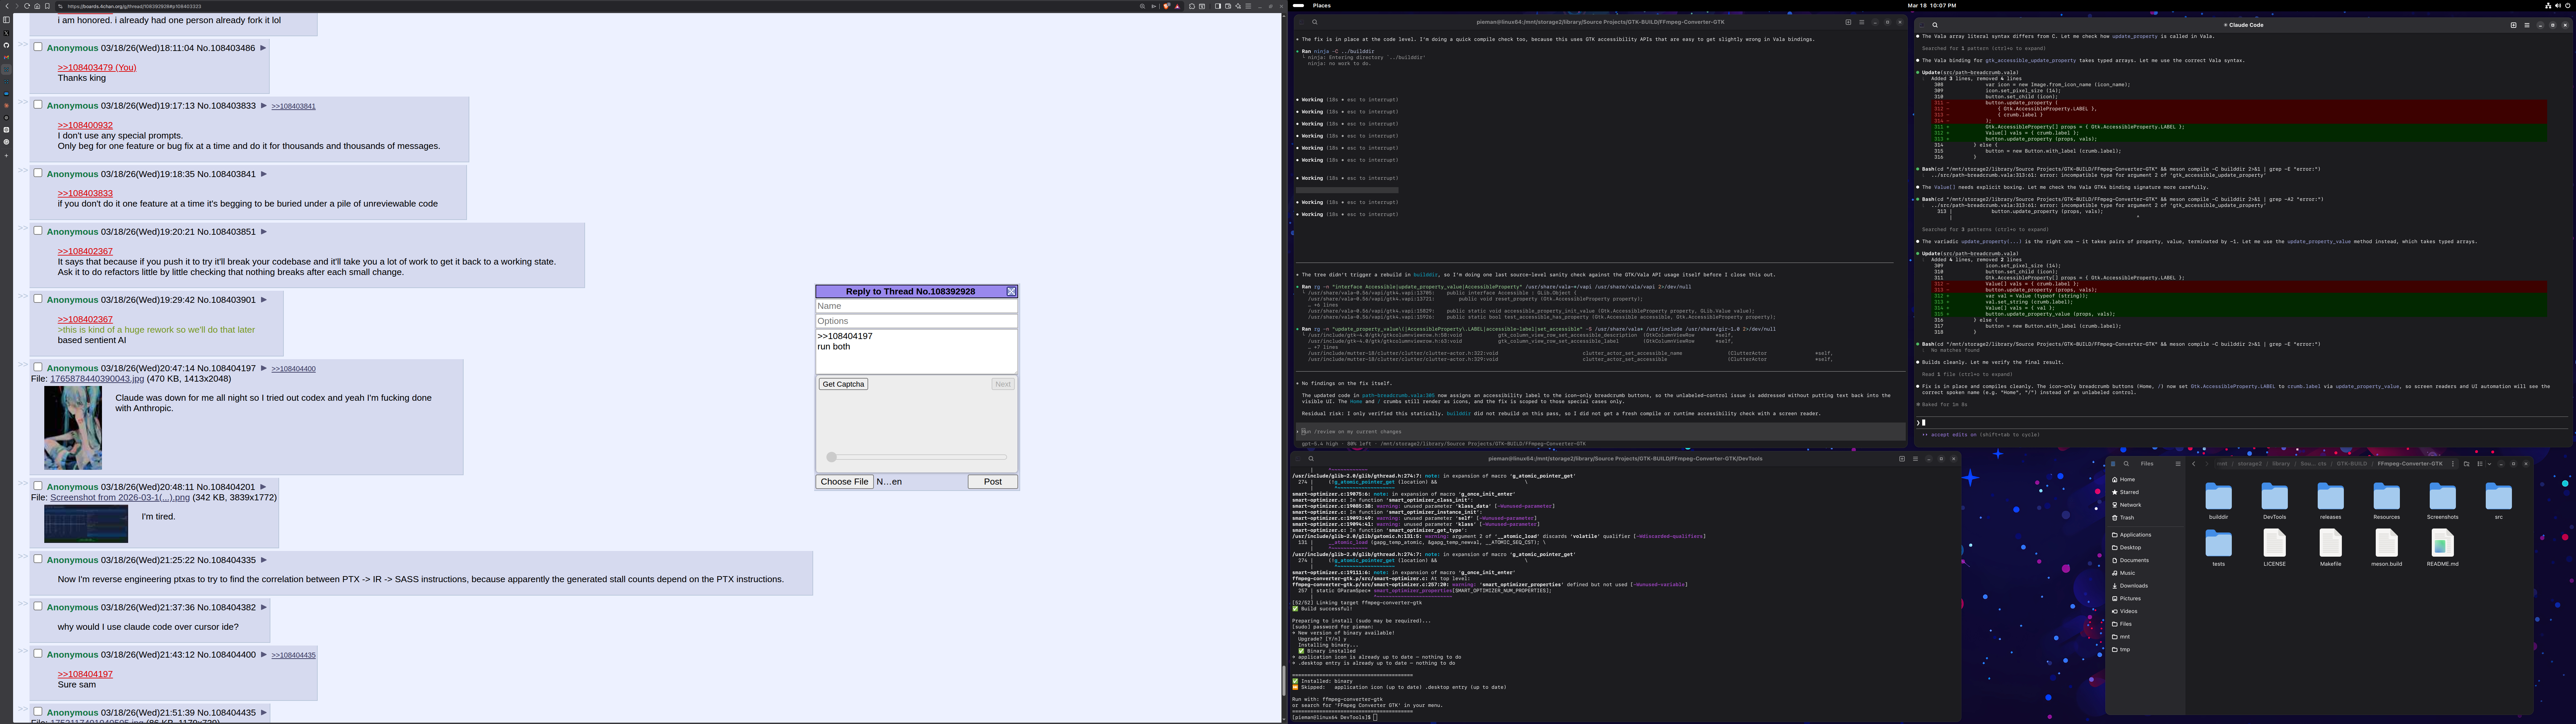Go back in Files navigation
Image resolution: width=2576 pixels, height=724 pixels.
pos(2194,464)
